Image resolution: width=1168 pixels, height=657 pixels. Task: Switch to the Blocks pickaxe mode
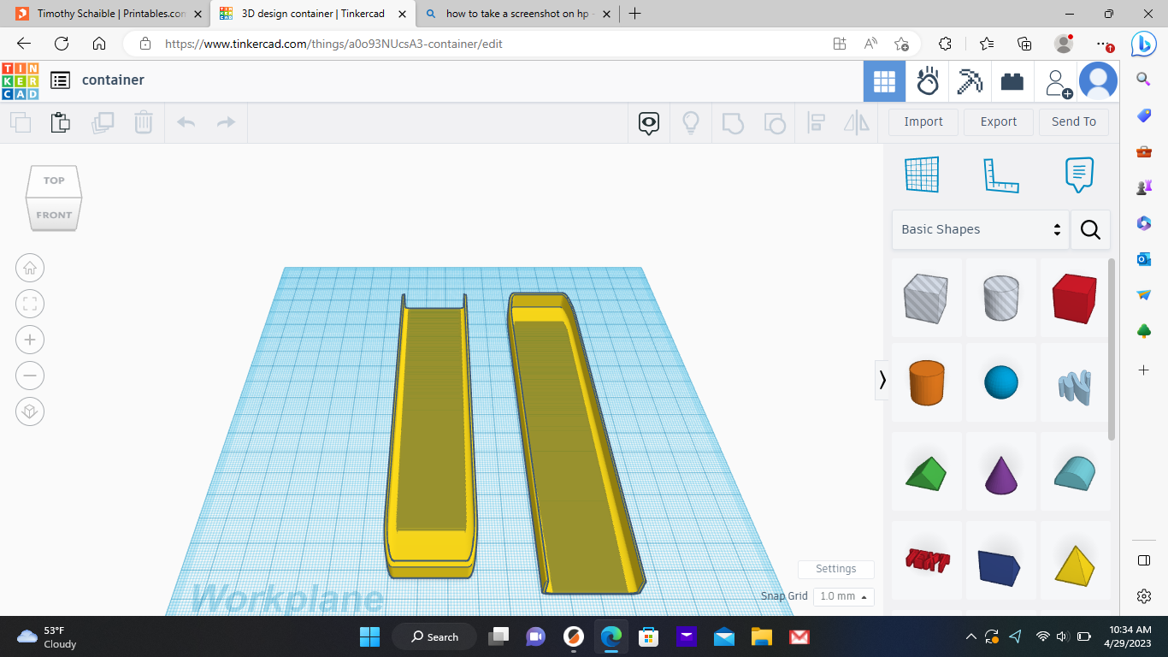(x=970, y=81)
